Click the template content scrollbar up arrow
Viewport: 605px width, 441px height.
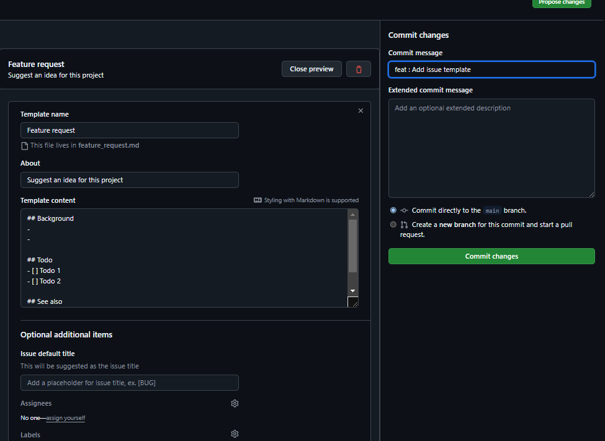(352, 215)
